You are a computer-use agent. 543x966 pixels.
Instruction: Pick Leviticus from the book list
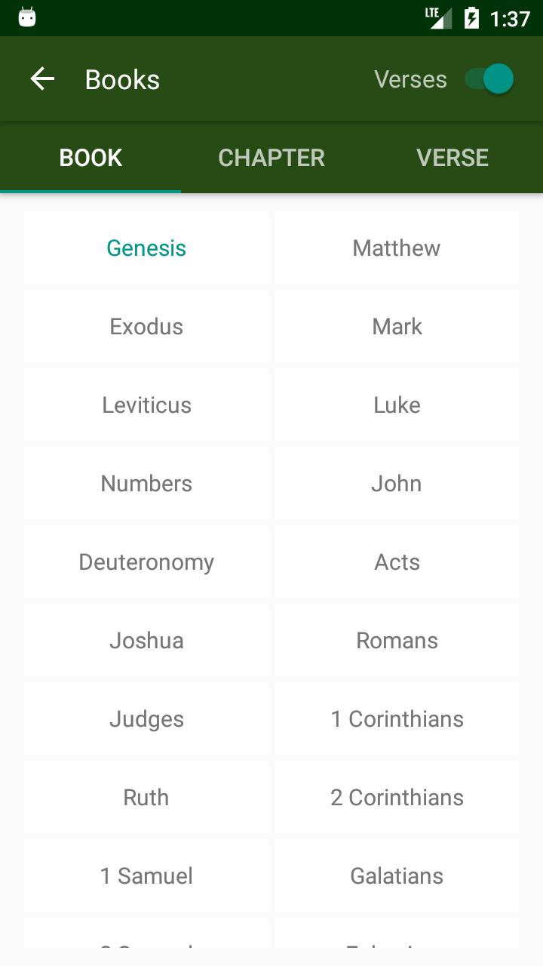[x=146, y=405]
